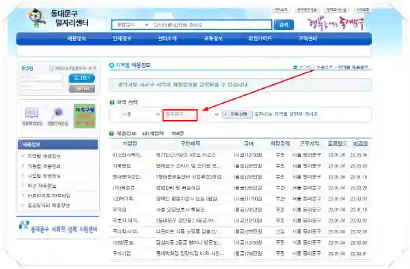Click company name on the 23.01.05 row
410x269 pixels.
(127, 155)
